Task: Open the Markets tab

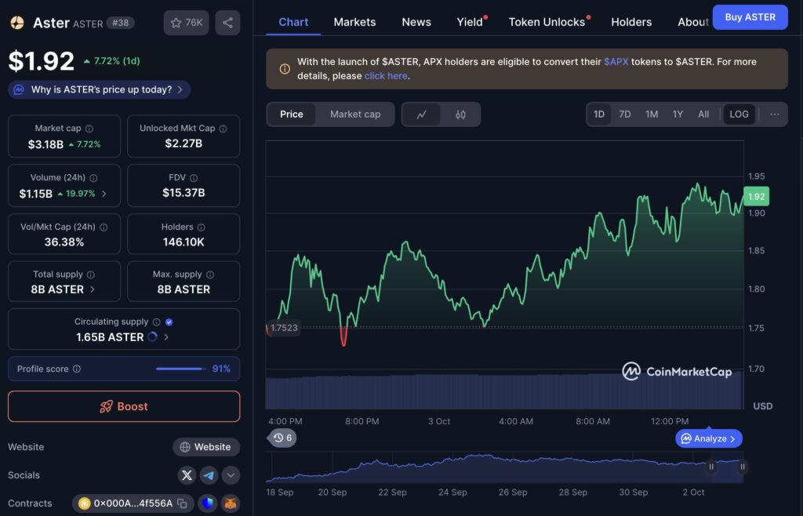Action: pyautogui.click(x=354, y=22)
